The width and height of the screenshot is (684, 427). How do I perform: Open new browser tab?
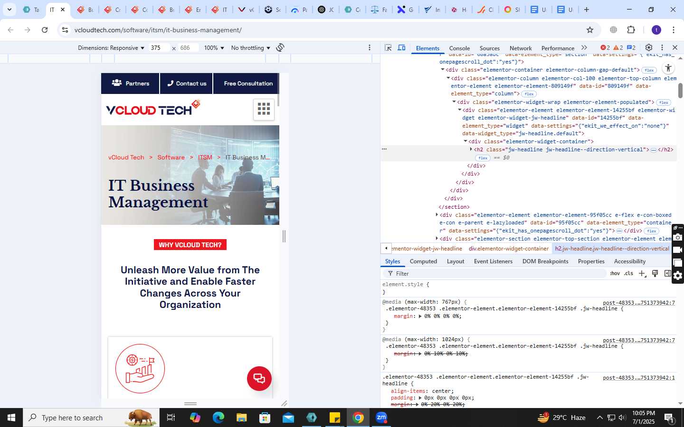tap(587, 9)
